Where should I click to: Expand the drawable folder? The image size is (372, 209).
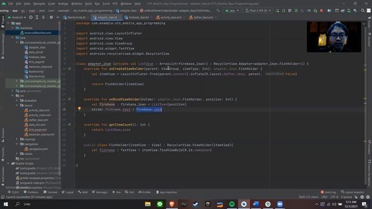tap(17, 100)
